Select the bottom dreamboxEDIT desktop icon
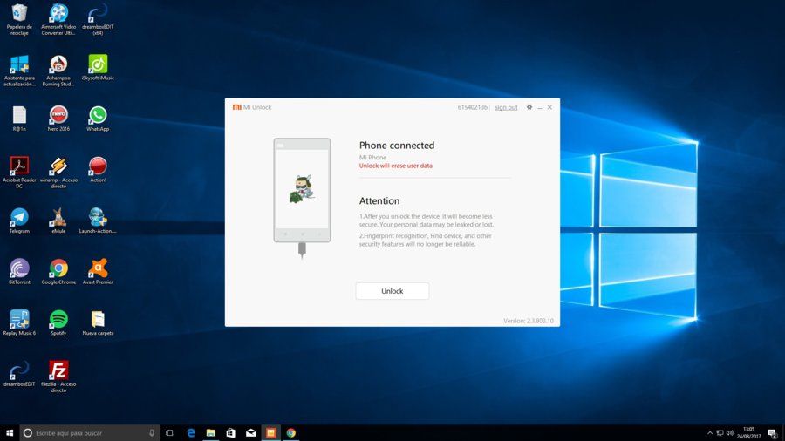This screenshot has height=441, width=785. click(19, 374)
